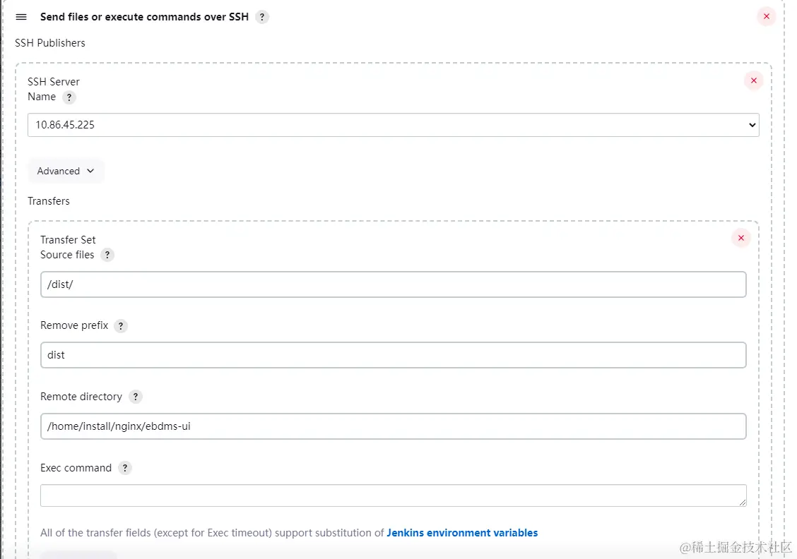Show help for Remove prefix field
797x559 pixels.
click(121, 326)
